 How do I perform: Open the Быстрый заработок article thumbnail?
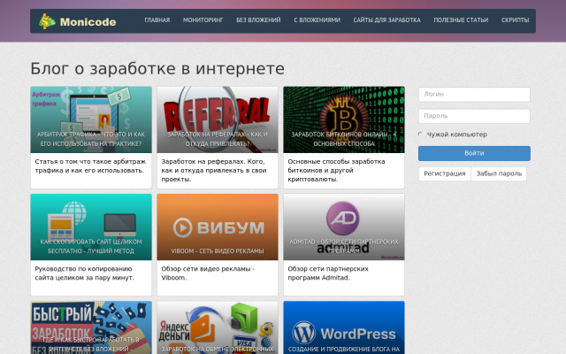coord(91,327)
